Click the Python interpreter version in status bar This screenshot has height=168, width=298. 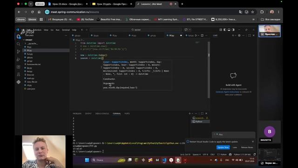242,154
